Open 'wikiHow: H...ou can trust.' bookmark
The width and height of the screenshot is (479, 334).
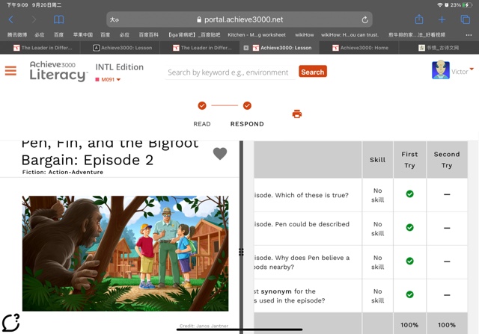[350, 35]
